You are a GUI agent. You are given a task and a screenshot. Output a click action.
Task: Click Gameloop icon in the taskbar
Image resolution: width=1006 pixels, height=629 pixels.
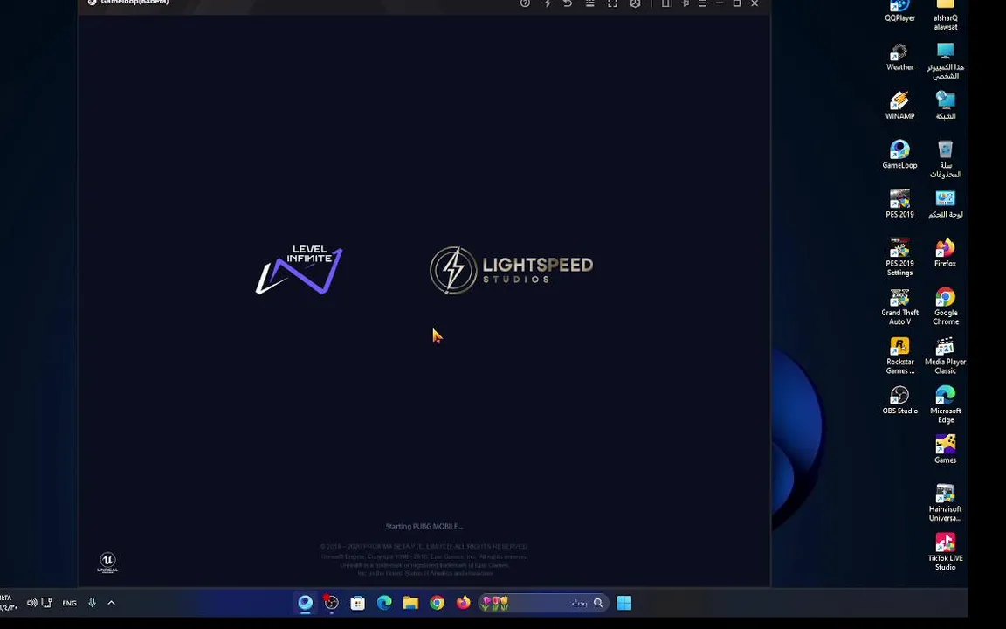(306, 603)
